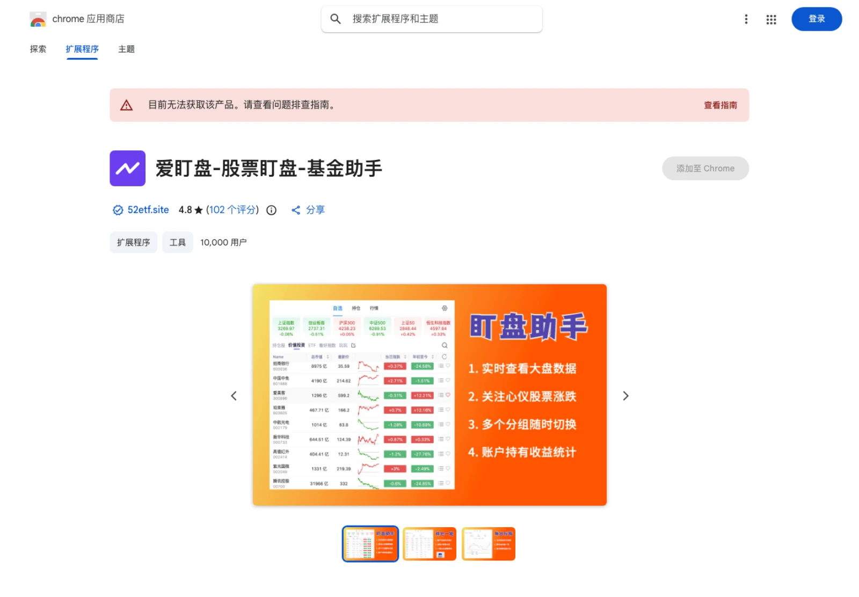The image size is (859, 597).
Task: Click the 扩展程序 category chip
Action: [x=134, y=242]
